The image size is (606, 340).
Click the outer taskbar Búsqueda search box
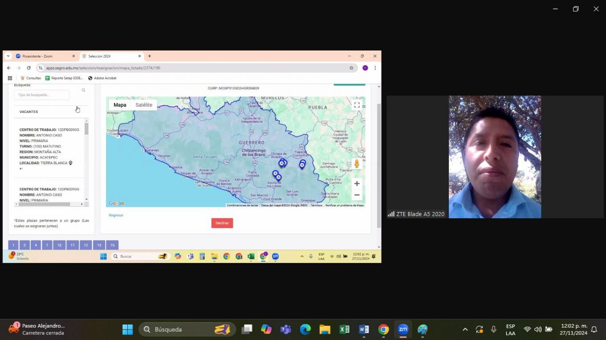point(187,329)
